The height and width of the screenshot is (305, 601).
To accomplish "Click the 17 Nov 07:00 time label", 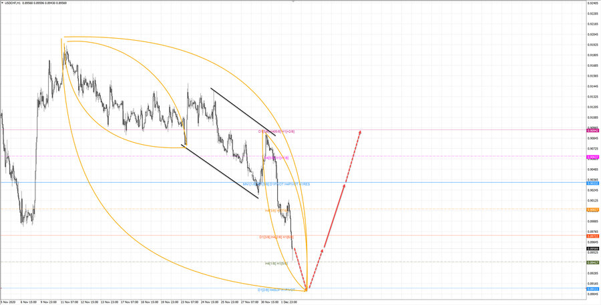I will [128, 302].
